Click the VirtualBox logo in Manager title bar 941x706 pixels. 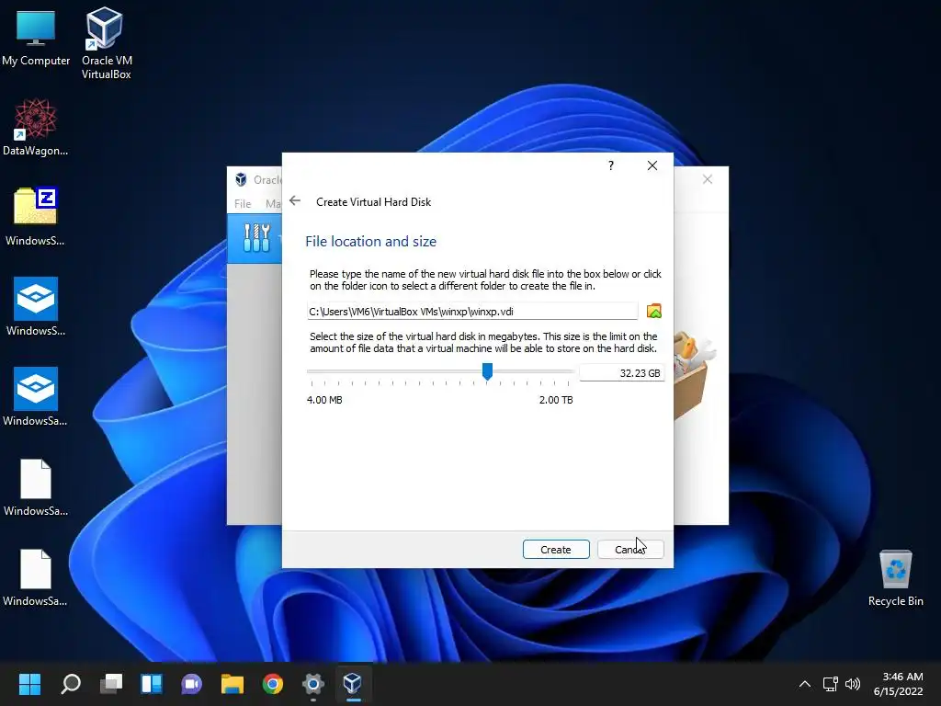[x=241, y=179]
